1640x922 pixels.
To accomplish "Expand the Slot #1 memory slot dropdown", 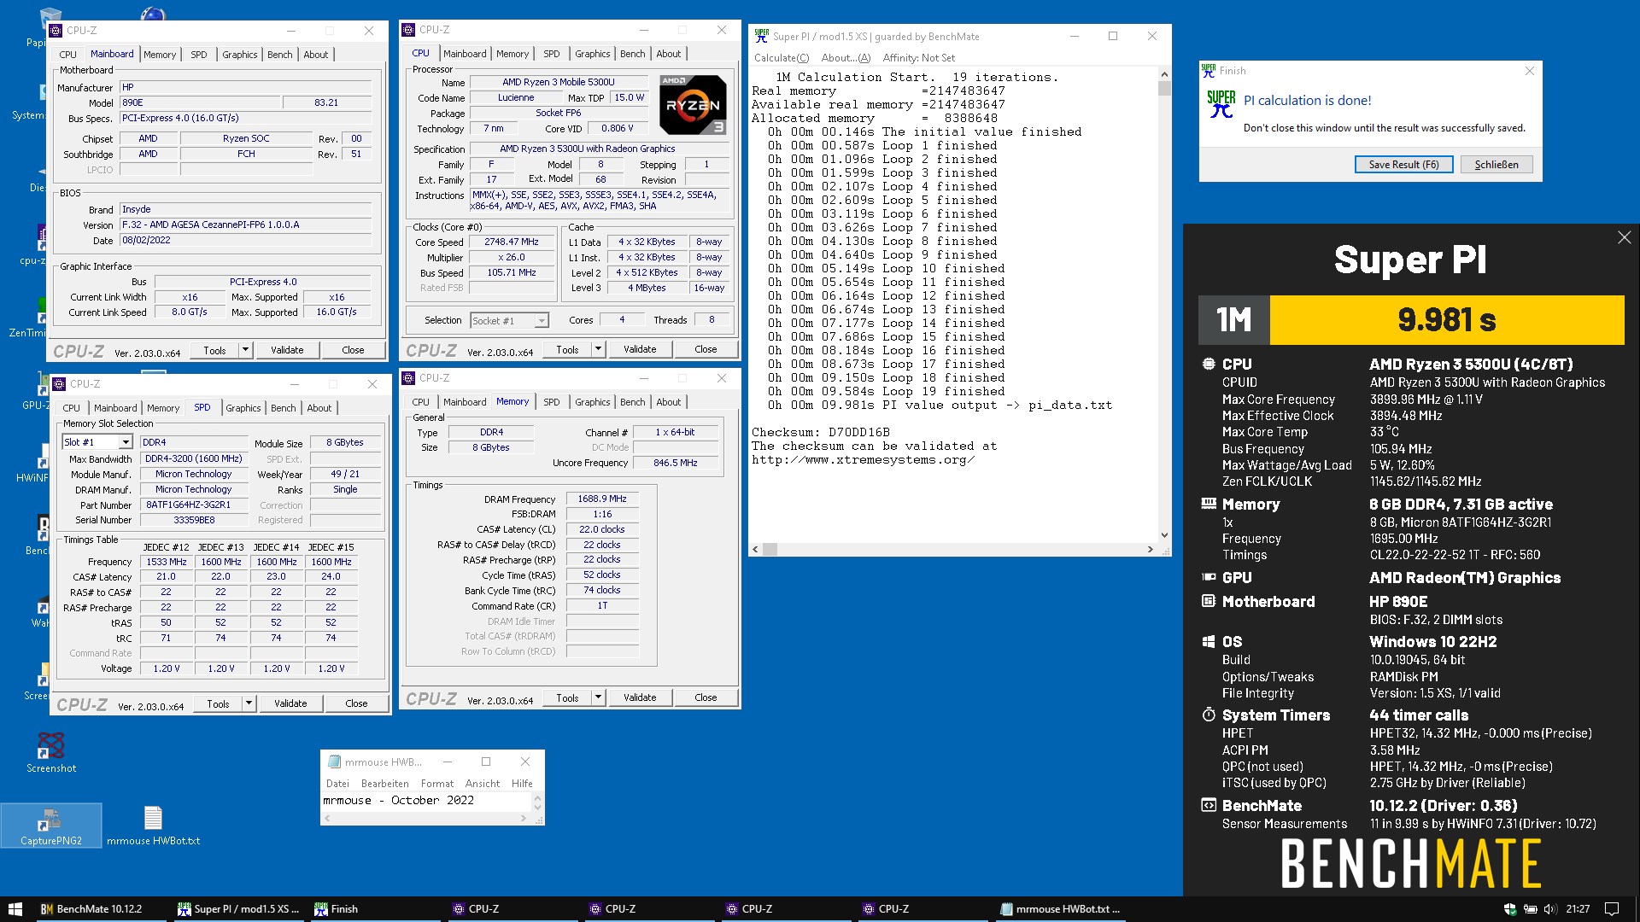I will (x=126, y=442).
